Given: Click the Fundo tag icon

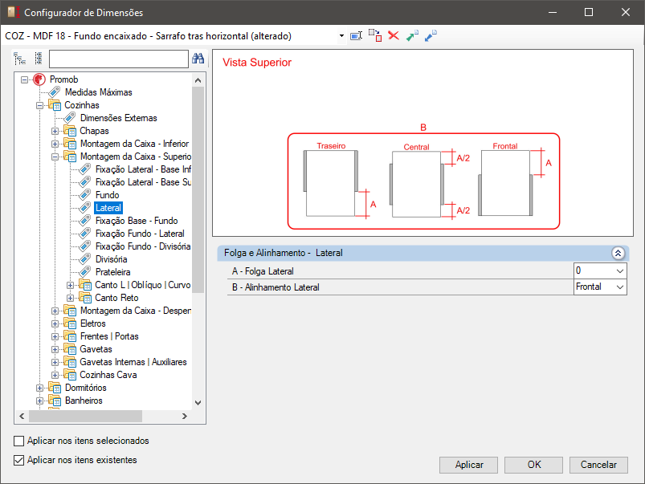Looking at the screenshot, I should coord(84,194).
